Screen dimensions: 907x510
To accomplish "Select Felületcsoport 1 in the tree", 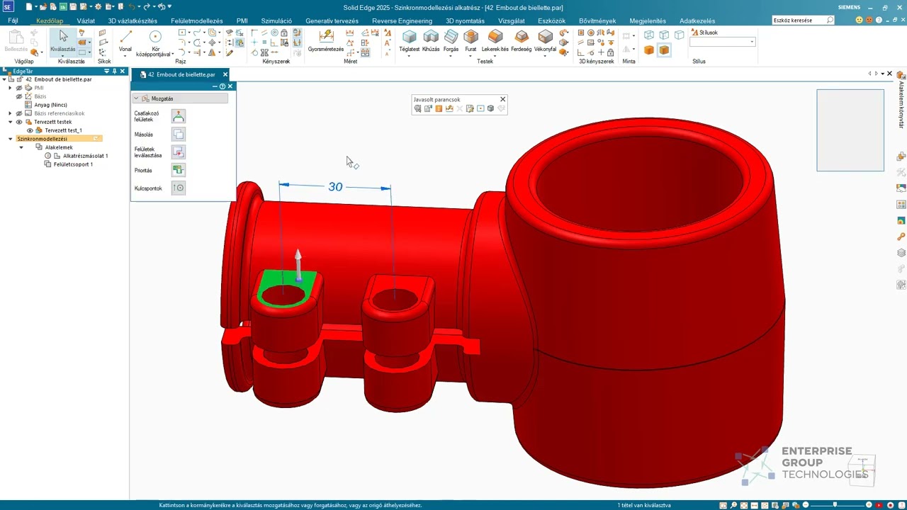I will click(73, 164).
